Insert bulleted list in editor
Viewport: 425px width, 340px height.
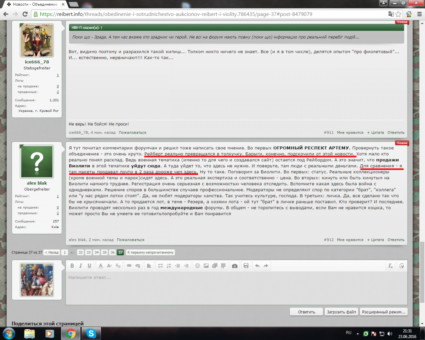tap(160, 266)
